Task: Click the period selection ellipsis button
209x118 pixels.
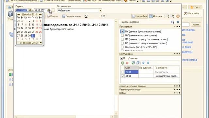Action: pyautogui.click(x=53, y=10)
